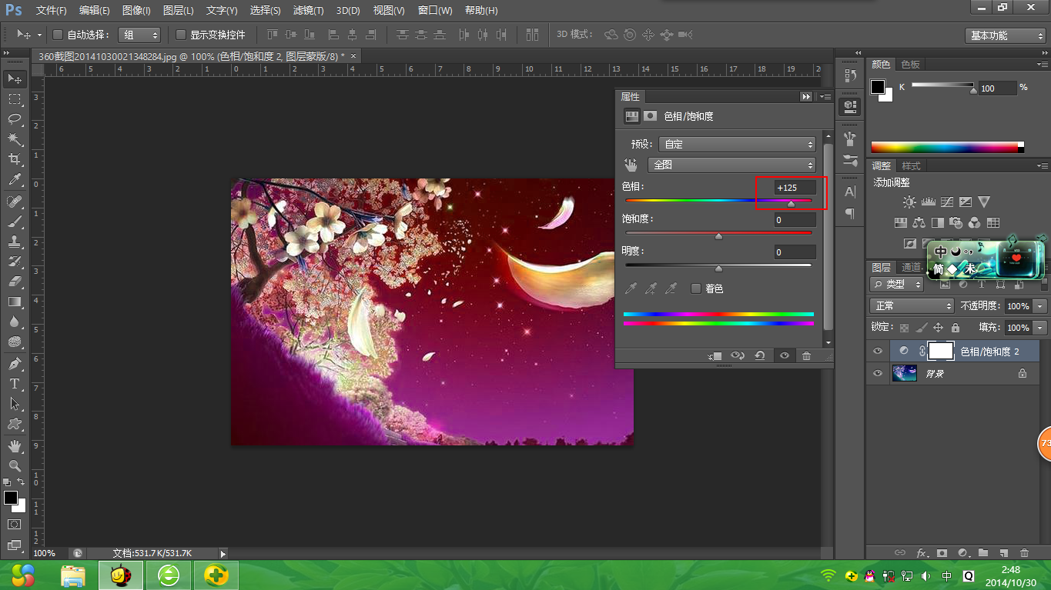Open the 类型 layer filter dropdown

coord(897,284)
